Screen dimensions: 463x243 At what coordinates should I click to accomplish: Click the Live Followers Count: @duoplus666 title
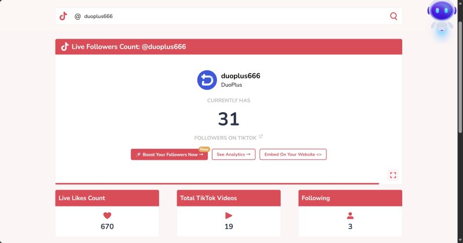[128, 47]
